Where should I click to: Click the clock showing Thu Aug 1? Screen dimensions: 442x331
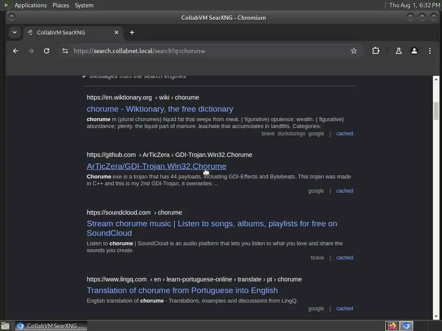coord(414,5)
